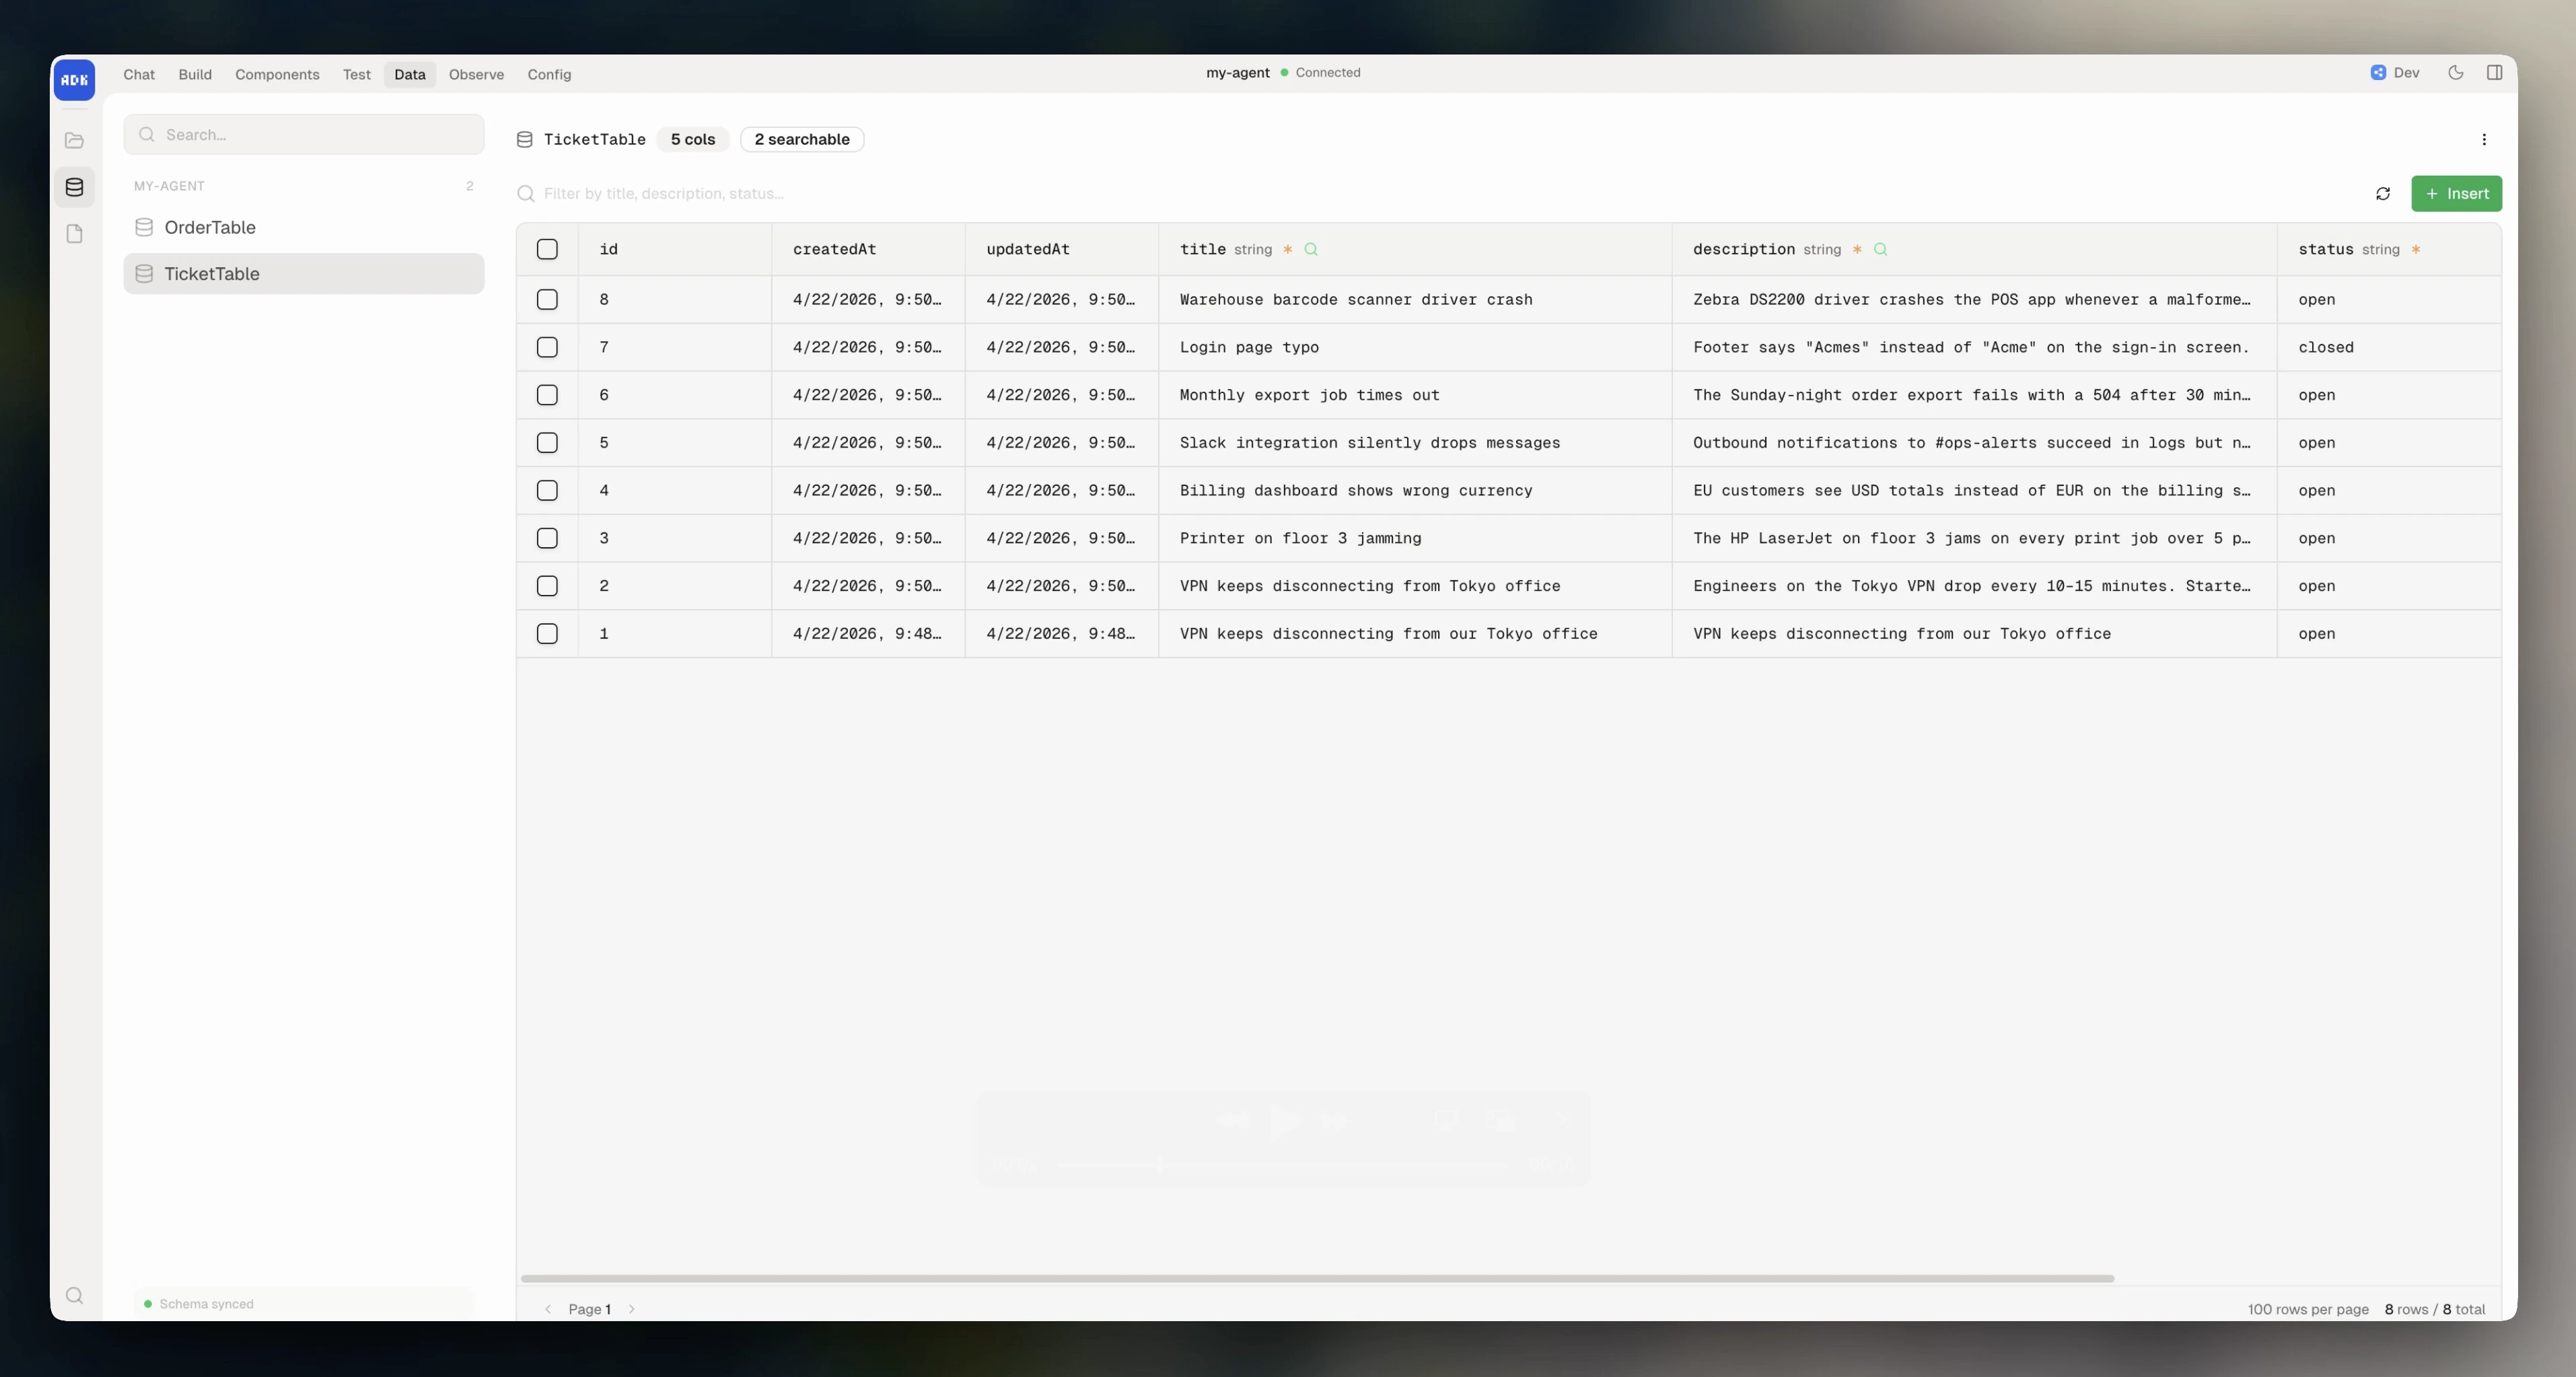Check the Slack integration row checkbox
The image size is (2576, 1377).
547,443
